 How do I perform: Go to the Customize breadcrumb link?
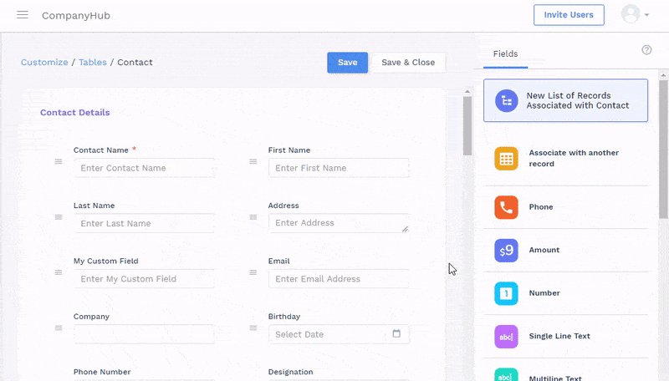click(44, 62)
